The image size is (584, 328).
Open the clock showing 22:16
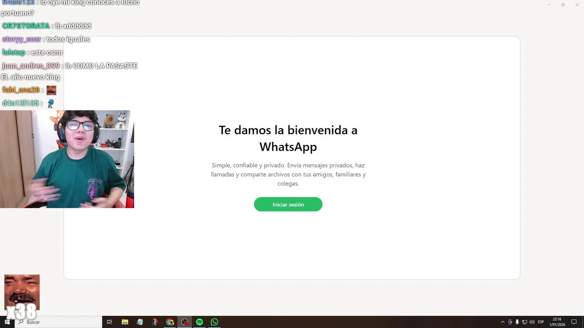pos(557,322)
